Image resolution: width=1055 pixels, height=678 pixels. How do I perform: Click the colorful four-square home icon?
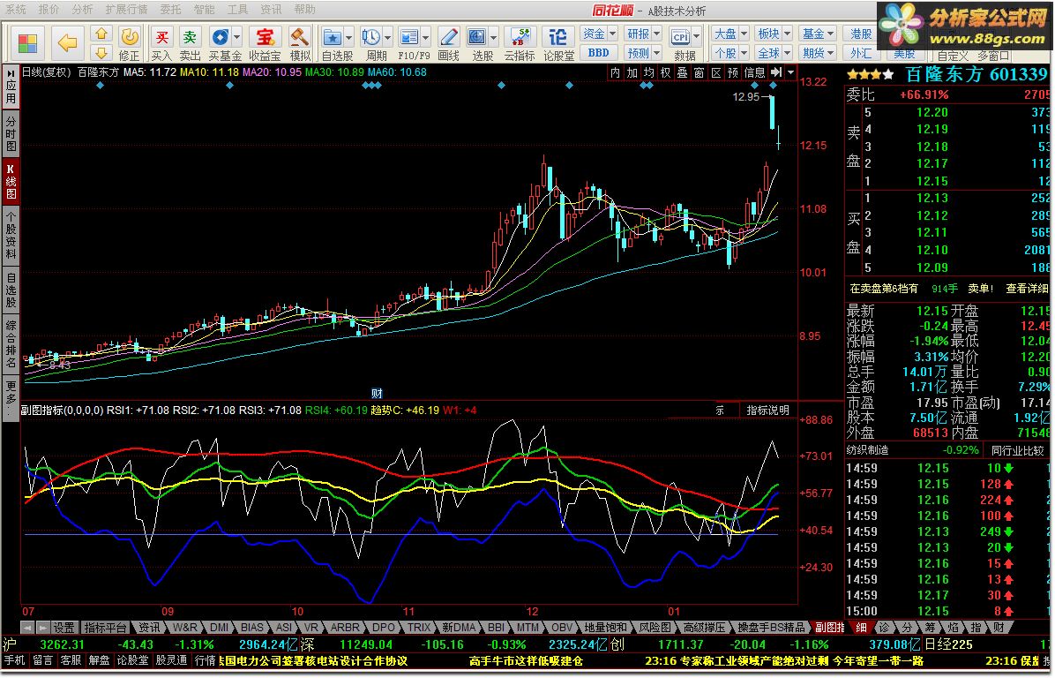(x=27, y=44)
